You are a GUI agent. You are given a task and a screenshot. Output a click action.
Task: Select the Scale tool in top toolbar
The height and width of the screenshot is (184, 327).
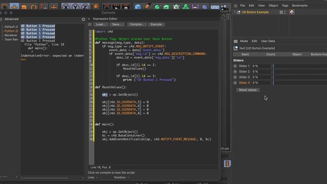[24, 7]
